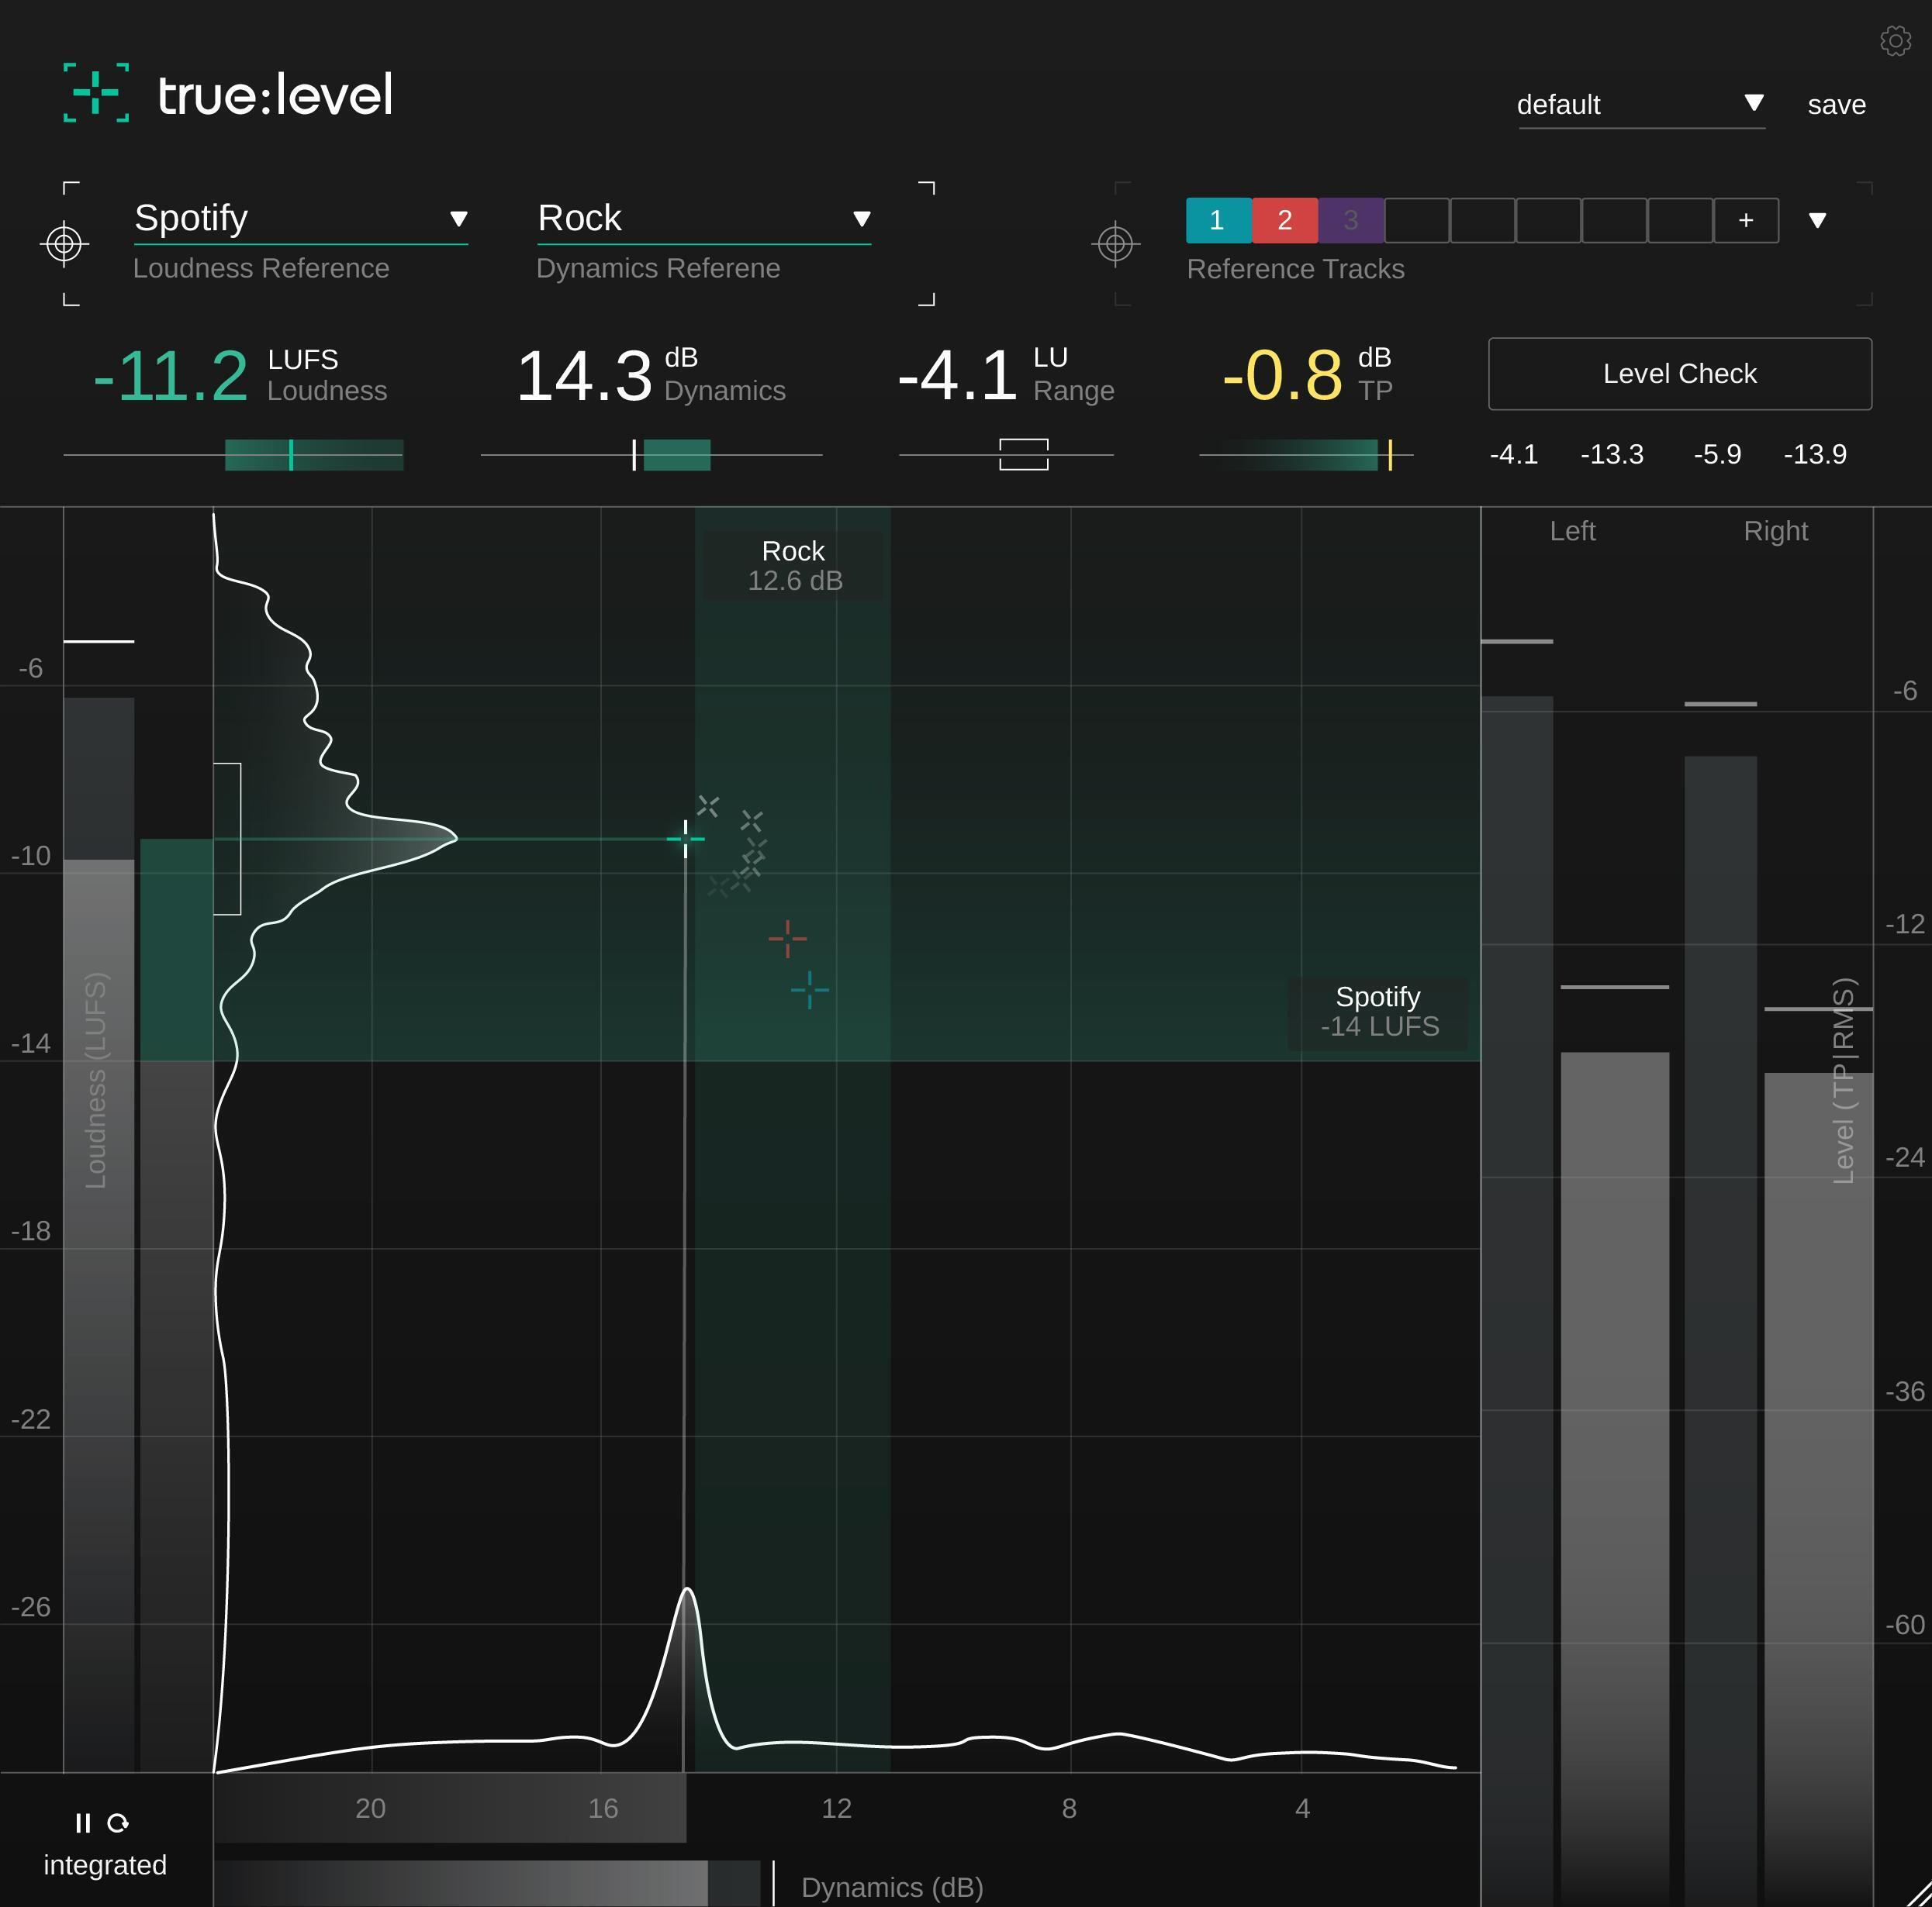This screenshot has width=1932, height=1907.
Task: Save the current preset
Action: click(x=1836, y=104)
